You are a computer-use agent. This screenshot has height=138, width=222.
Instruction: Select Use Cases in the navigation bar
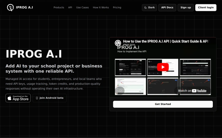(82, 7)
